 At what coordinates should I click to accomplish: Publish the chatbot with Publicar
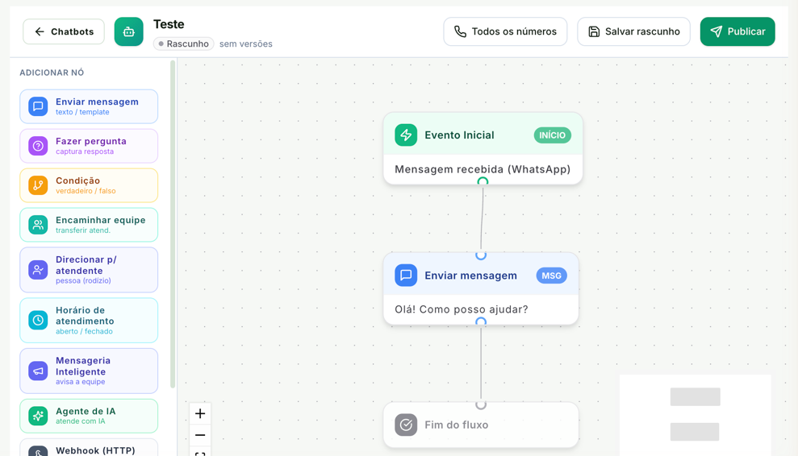coord(737,31)
